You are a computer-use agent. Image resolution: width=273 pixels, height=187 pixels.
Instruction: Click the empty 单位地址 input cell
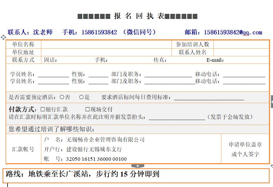tap(107, 52)
